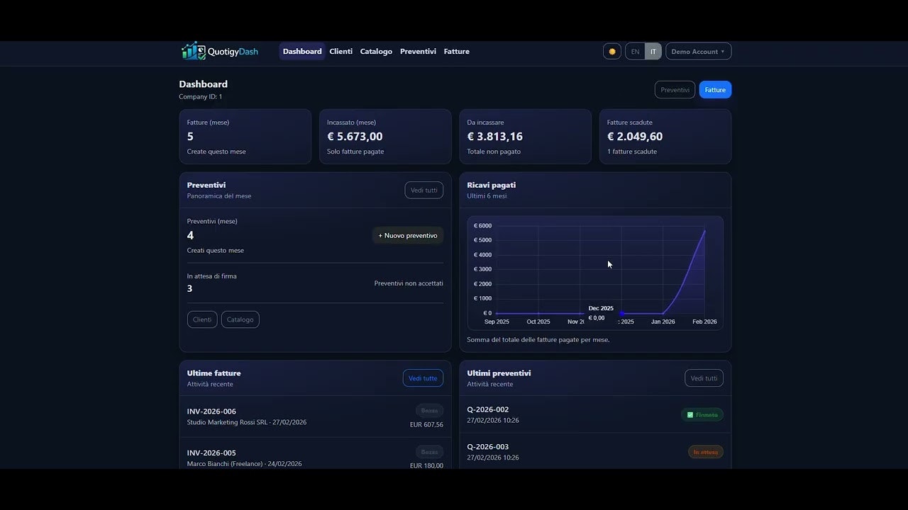The height and width of the screenshot is (510, 908).
Task: Click Marco Bianchi (Freelance) invoice line
Action: (x=244, y=464)
